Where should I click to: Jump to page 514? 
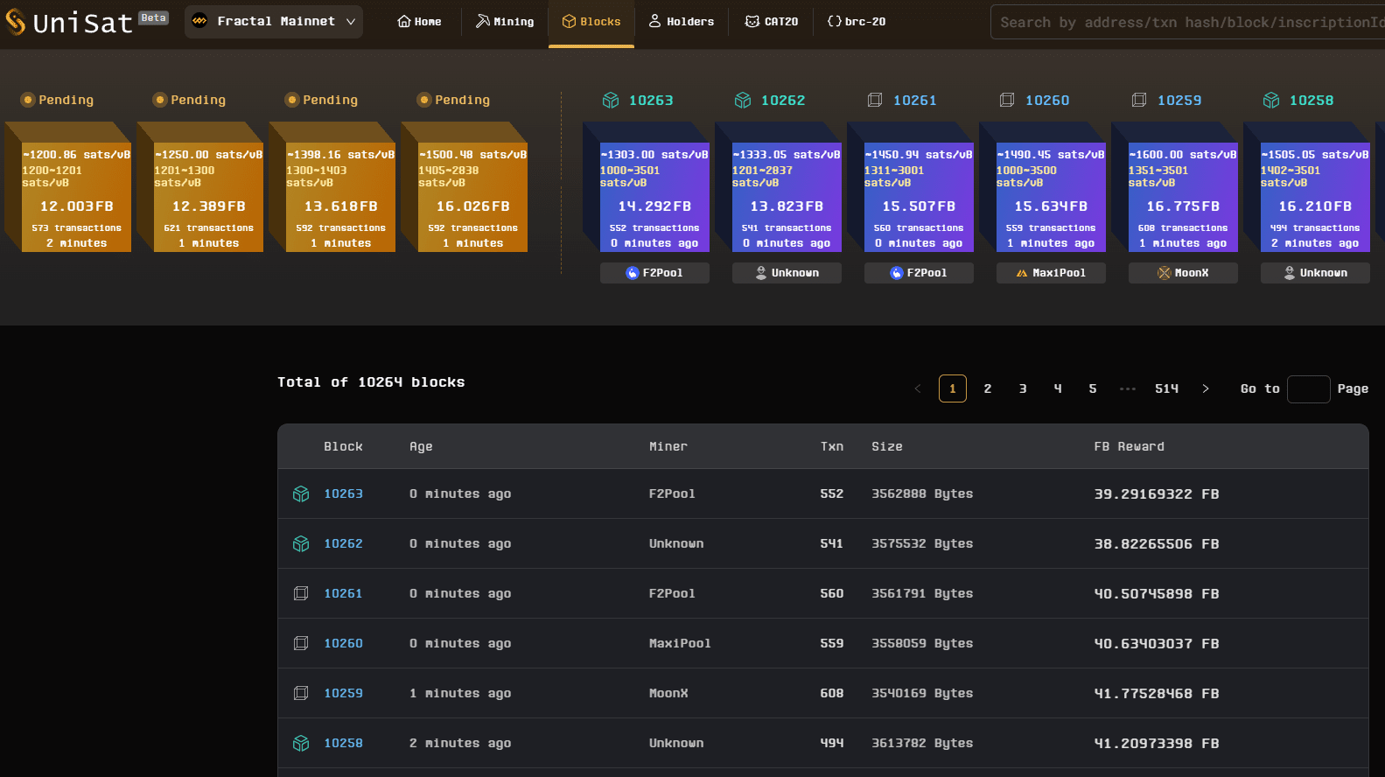tap(1166, 388)
